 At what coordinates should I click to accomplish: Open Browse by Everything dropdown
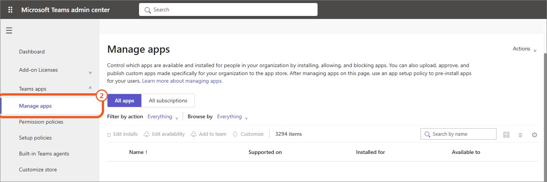click(232, 117)
